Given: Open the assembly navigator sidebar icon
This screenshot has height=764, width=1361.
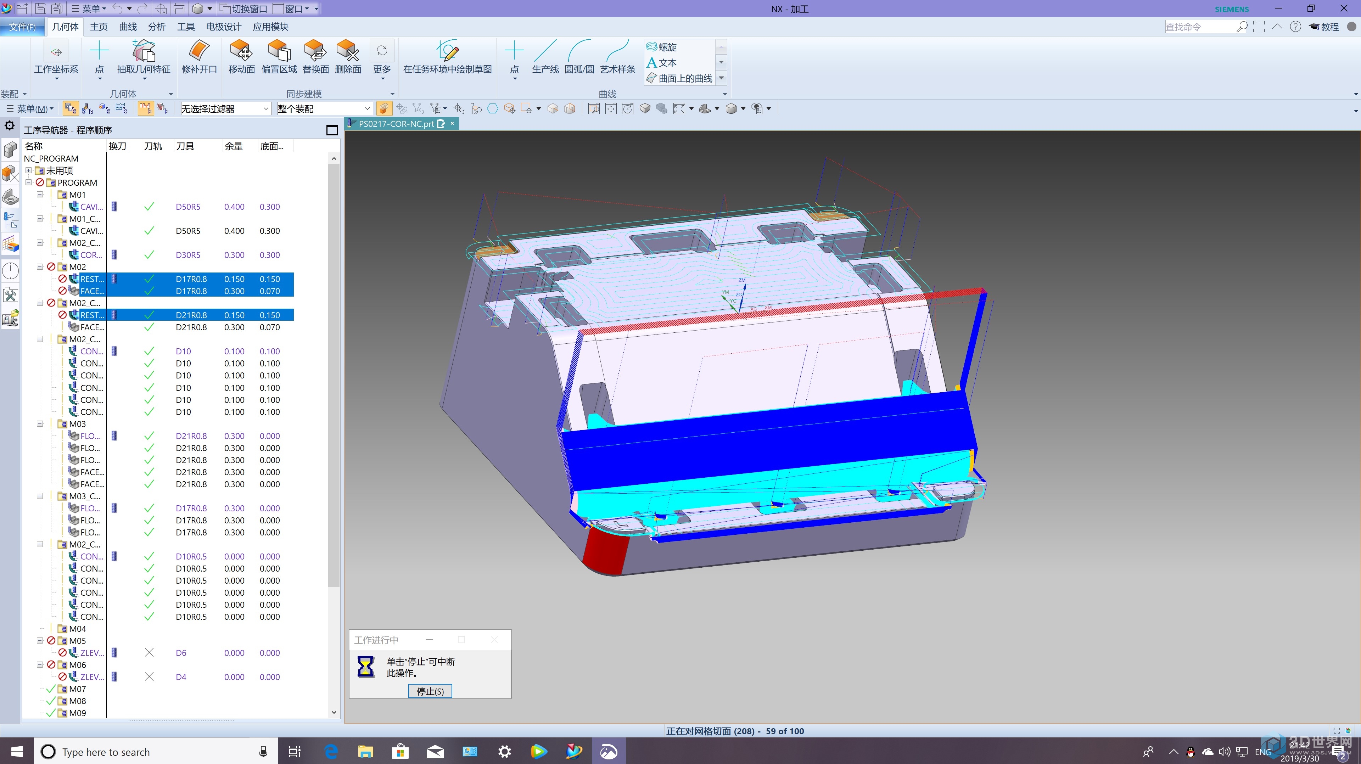Looking at the screenshot, I should coord(11,150).
